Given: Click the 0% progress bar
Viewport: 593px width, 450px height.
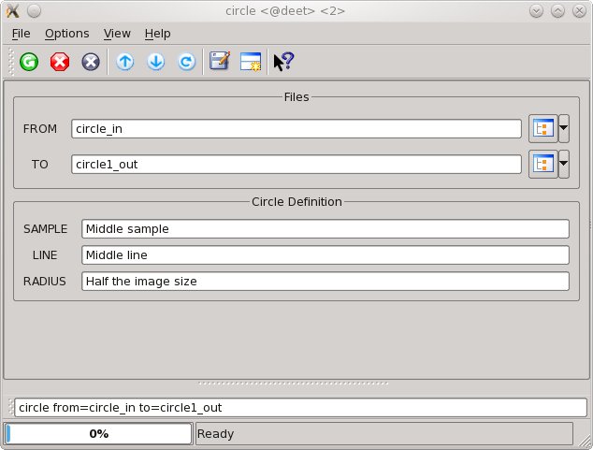Looking at the screenshot, I should (98, 433).
